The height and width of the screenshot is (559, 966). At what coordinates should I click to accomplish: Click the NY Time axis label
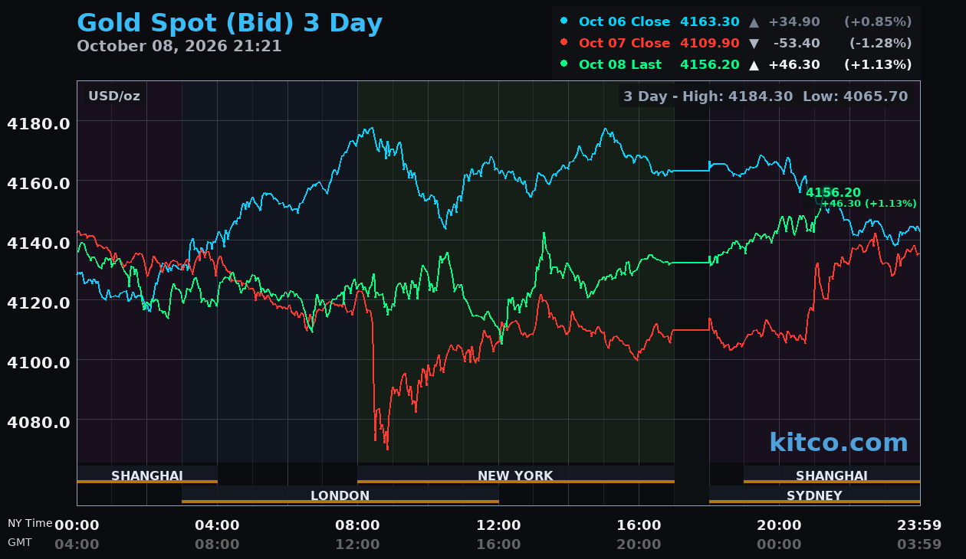(x=30, y=523)
